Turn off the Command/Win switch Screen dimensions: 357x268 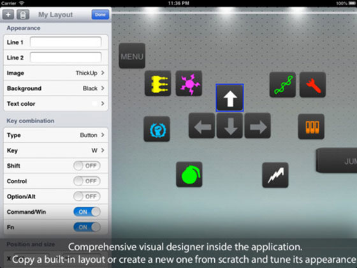(x=87, y=212)
